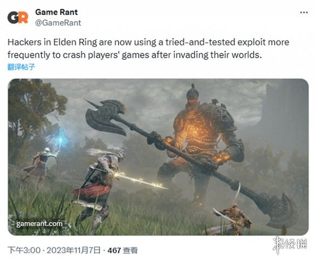The width and height of the screenshot is (315, 260).
Task: Click the white watermark logo below image
Action: point(290,245)
